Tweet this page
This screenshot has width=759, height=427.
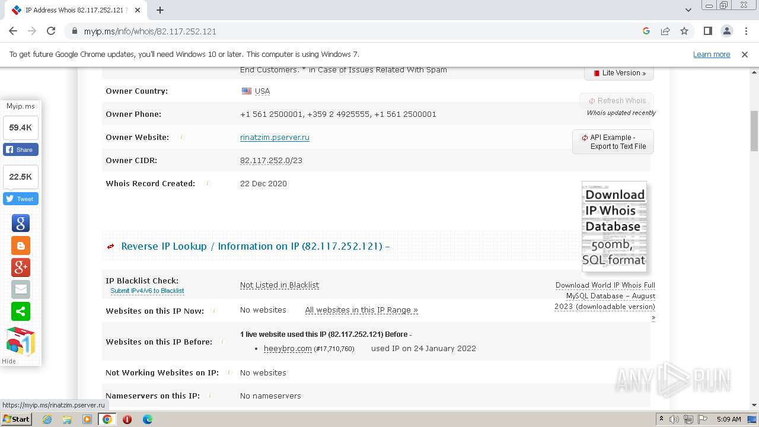[x=21, y=199]
